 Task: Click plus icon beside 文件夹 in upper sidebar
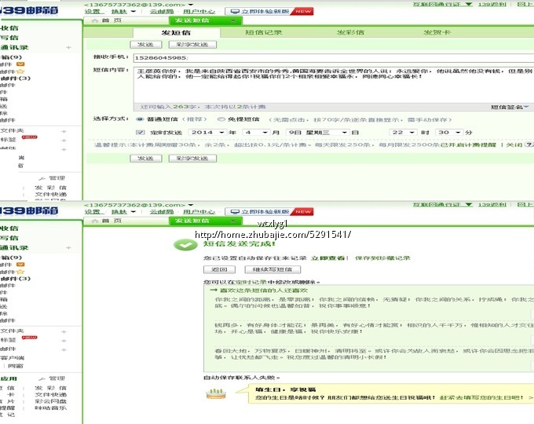[x=64, y=131]
